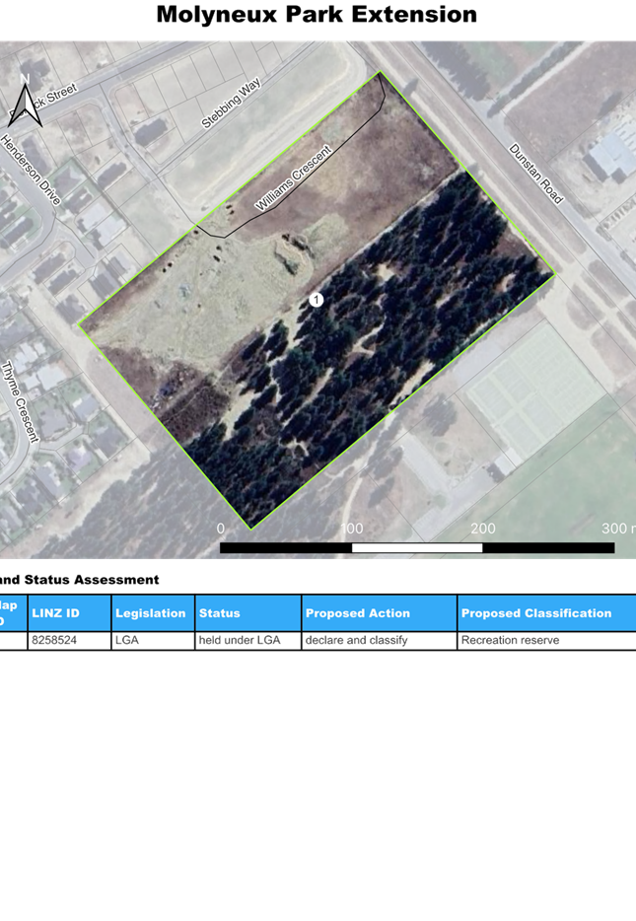This screenshot has height=921, width=636.
Task: Select the Dunstan Road label
Action: (x=535, y=175)
